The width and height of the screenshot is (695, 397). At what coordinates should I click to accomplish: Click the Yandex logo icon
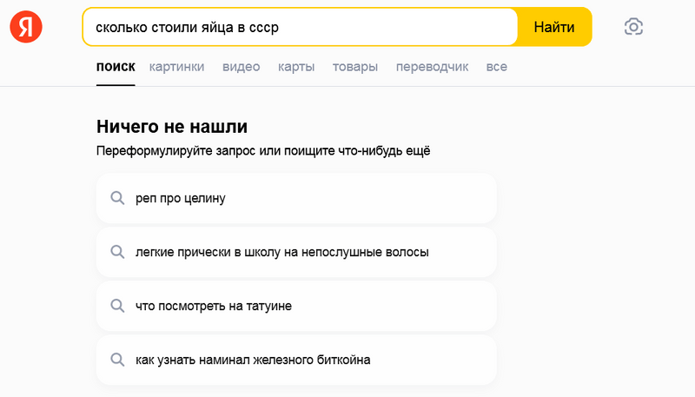click(x=25, y=27)
